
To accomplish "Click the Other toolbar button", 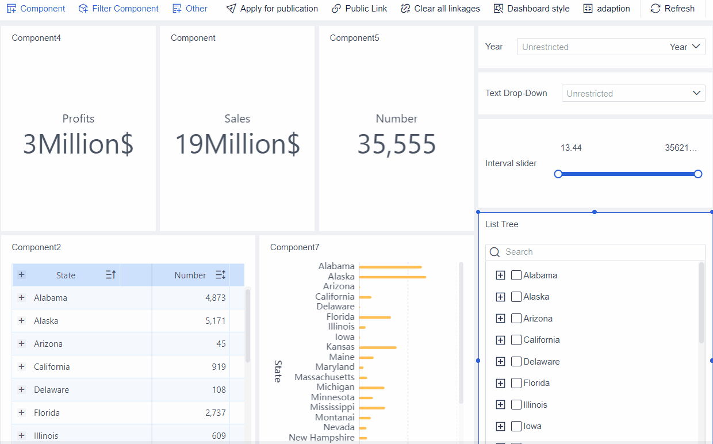I will click(x=190, y=9).
